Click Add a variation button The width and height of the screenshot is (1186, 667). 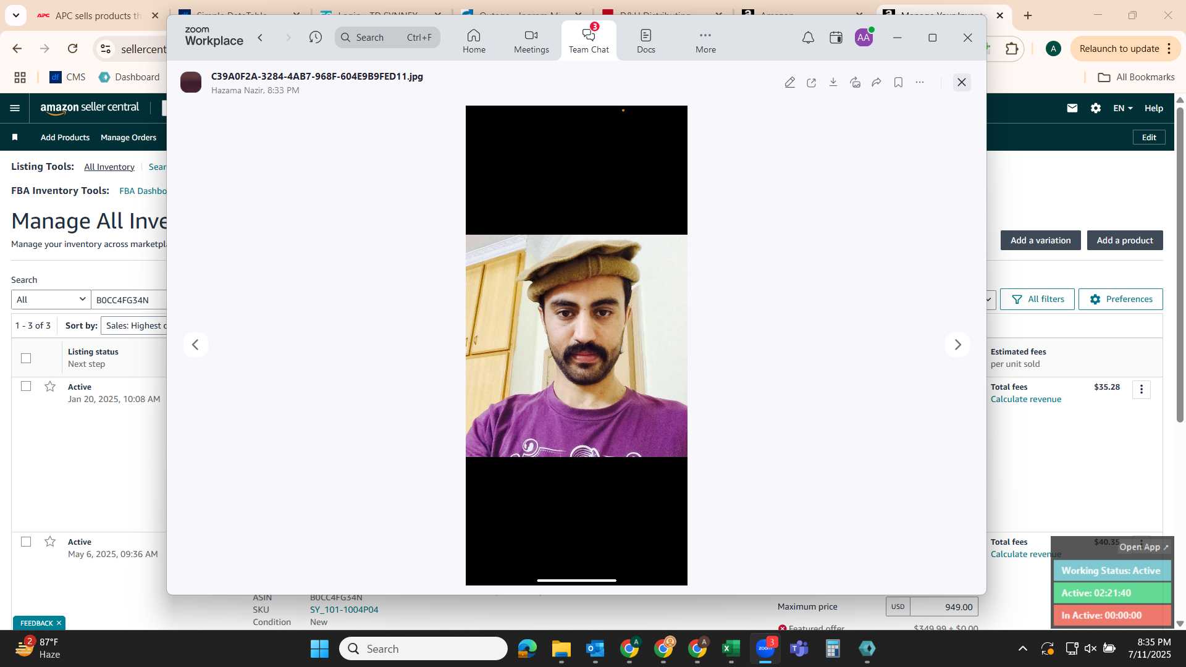(x=1040, y=240)
